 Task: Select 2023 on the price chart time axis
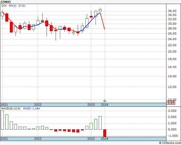(x=91, y=105)
